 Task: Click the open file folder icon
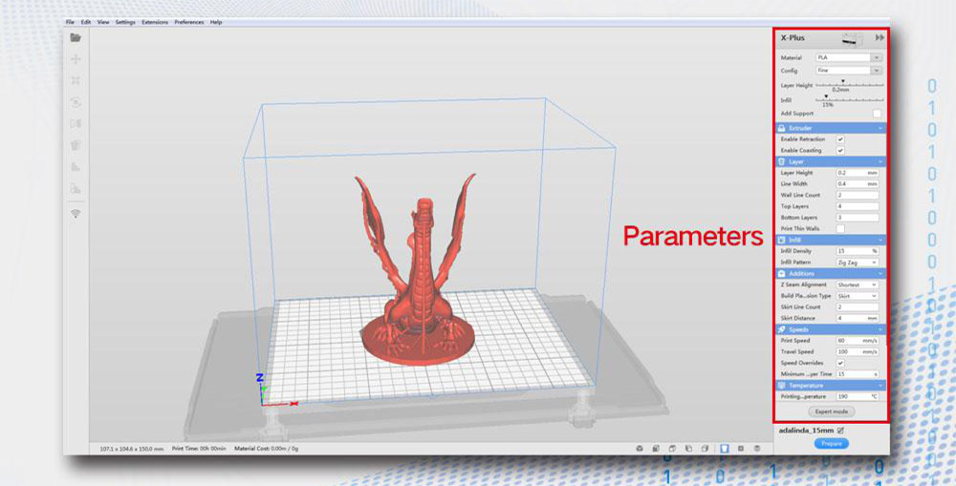(76, 38)
